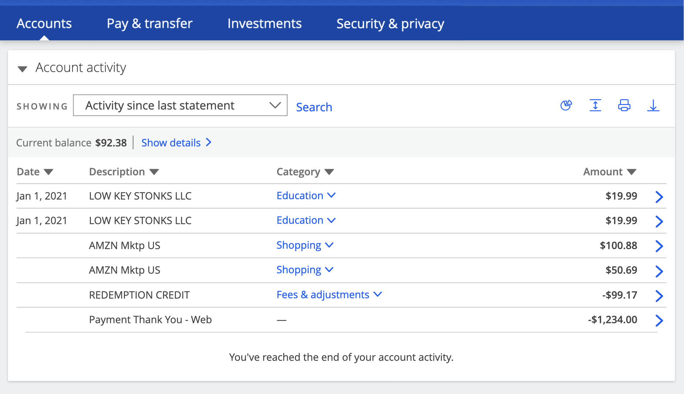Switch to the Investments tab
The width and height of the screenshot is (684, 394).
(265, 23)
